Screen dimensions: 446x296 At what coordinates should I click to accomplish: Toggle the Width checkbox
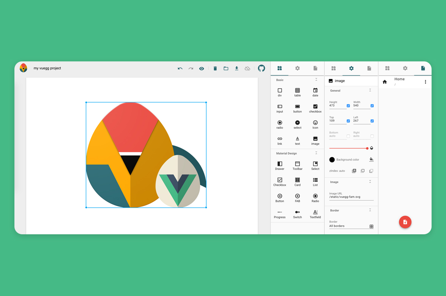[372, 106]
